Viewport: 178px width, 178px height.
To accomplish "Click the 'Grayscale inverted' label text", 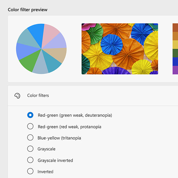I will [x=55, y=161].
